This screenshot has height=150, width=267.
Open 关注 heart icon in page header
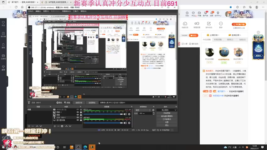pyautogui.click(x=193, y=14)
